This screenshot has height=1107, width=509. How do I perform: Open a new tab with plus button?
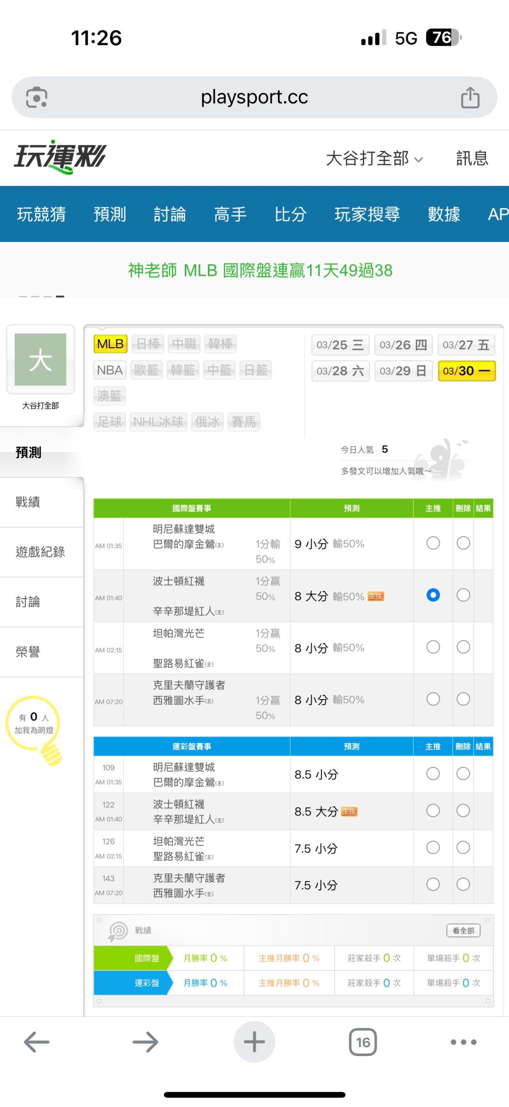(254, 1042)
